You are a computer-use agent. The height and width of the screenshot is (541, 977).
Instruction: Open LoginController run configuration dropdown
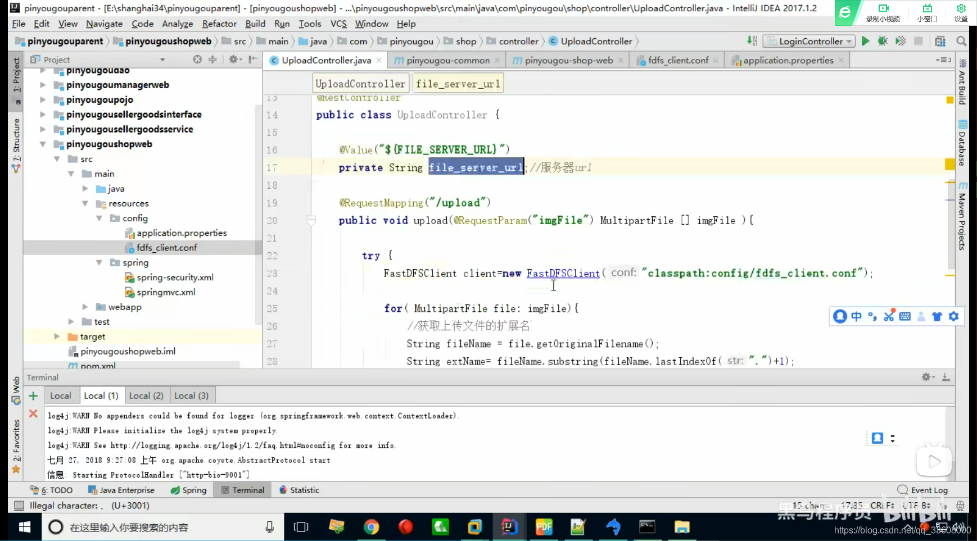tap(809, 41)
